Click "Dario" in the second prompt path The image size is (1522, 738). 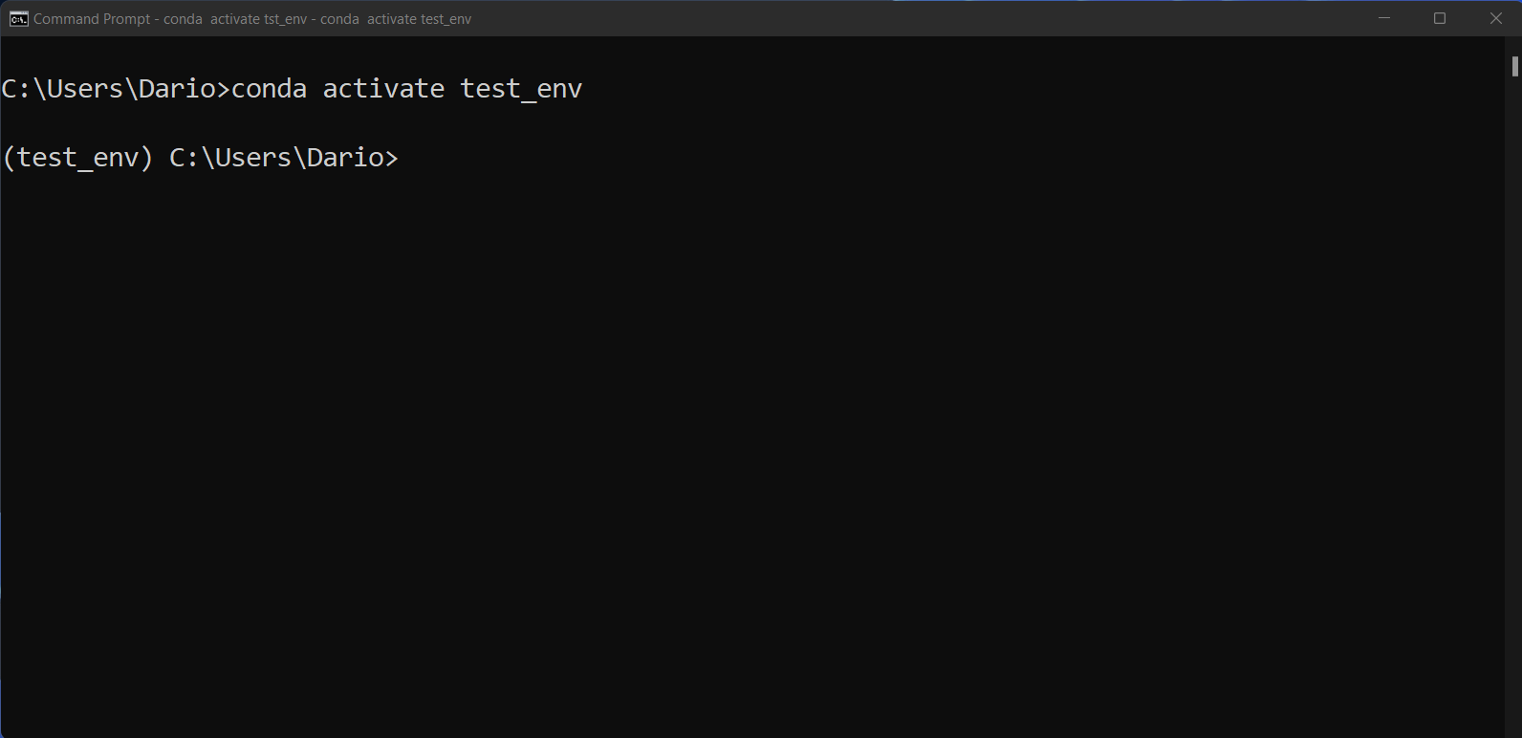[x=345, y=158]
